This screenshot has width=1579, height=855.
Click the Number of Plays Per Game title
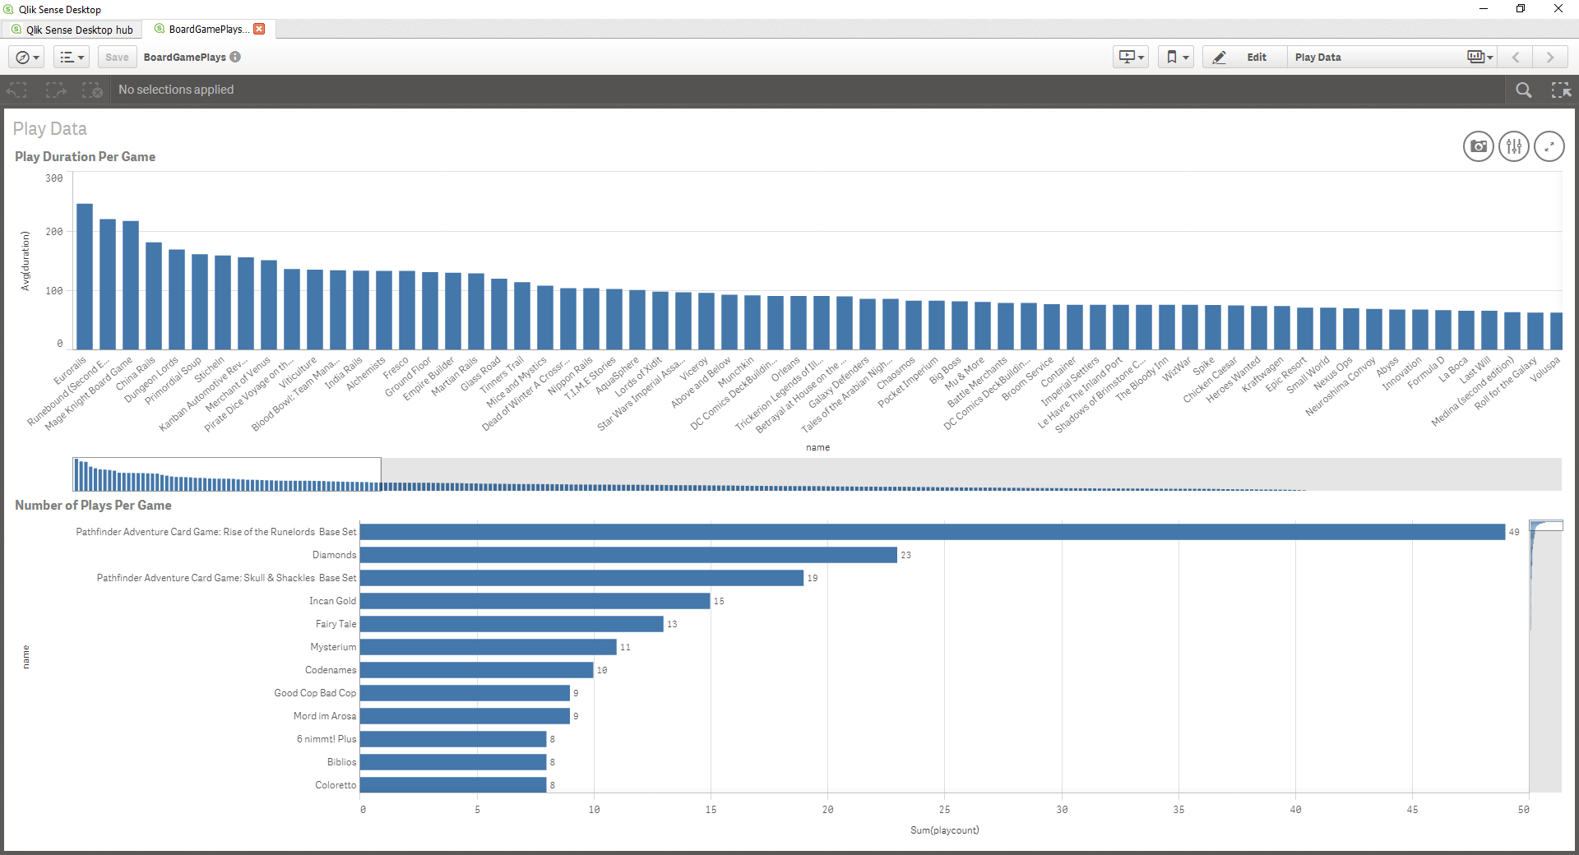coord(93,505)
